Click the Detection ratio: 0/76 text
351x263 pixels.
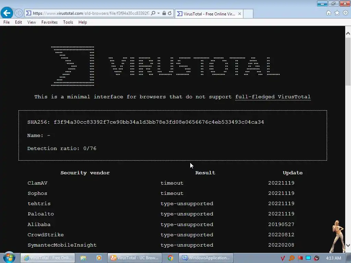pyautogui.click(x=62, y=149)
